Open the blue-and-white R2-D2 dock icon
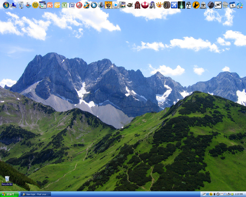The height and width of the screenshot is (197, 246). (152, 5)
